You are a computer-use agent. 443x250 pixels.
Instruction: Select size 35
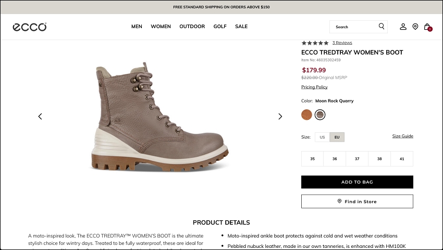[312, 159]
